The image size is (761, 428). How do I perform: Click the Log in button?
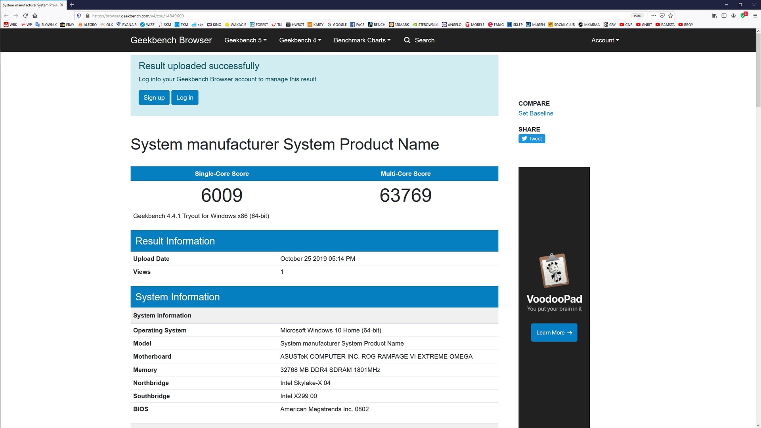(185, 97)
